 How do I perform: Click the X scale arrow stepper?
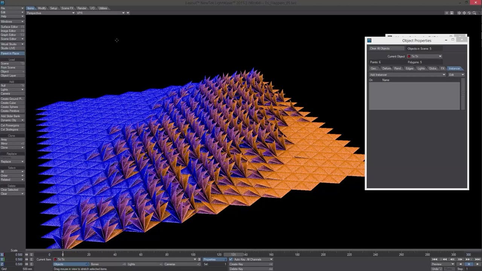(x=26, y=254)
